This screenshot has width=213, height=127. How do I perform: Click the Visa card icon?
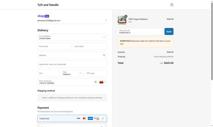coord(79,118)
